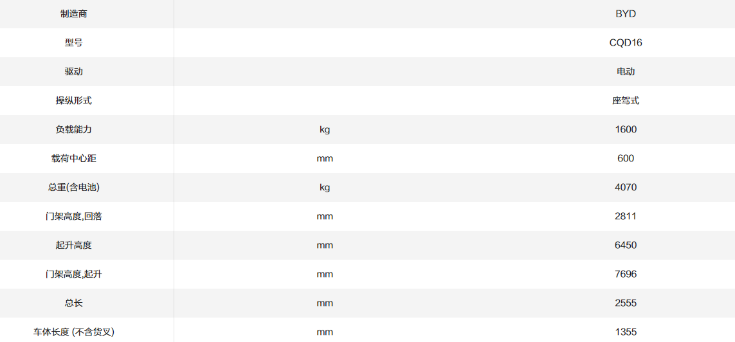Viewport: 735px width, 342px height.
Task: Click the kg unit beside 负载能力
Action: (325, 129)
